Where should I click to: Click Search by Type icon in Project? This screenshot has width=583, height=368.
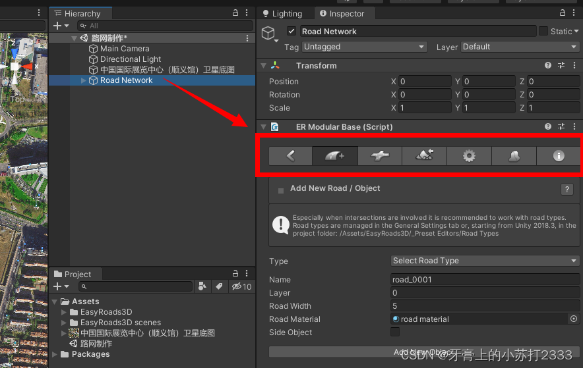[202, 286]
